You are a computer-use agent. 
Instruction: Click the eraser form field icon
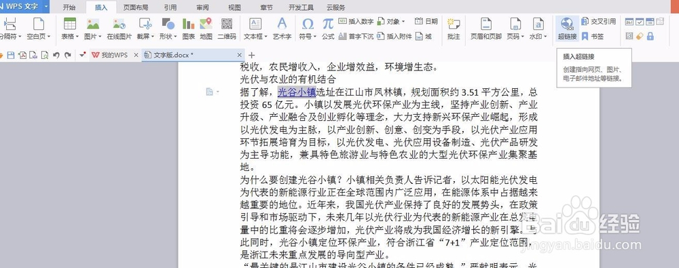640,37
